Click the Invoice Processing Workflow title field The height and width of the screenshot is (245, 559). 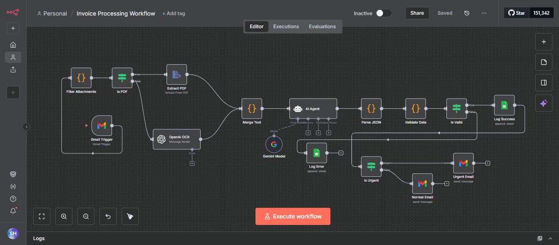(x=116, y=13)
